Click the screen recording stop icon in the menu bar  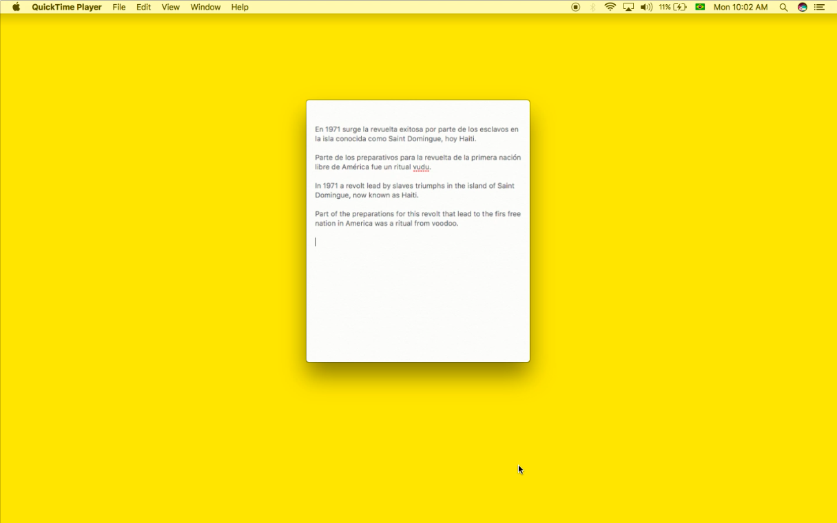click(x=576, y=7)
